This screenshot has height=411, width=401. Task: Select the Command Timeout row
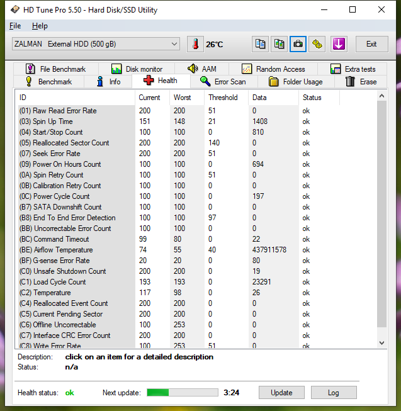[x=178, y=239]
